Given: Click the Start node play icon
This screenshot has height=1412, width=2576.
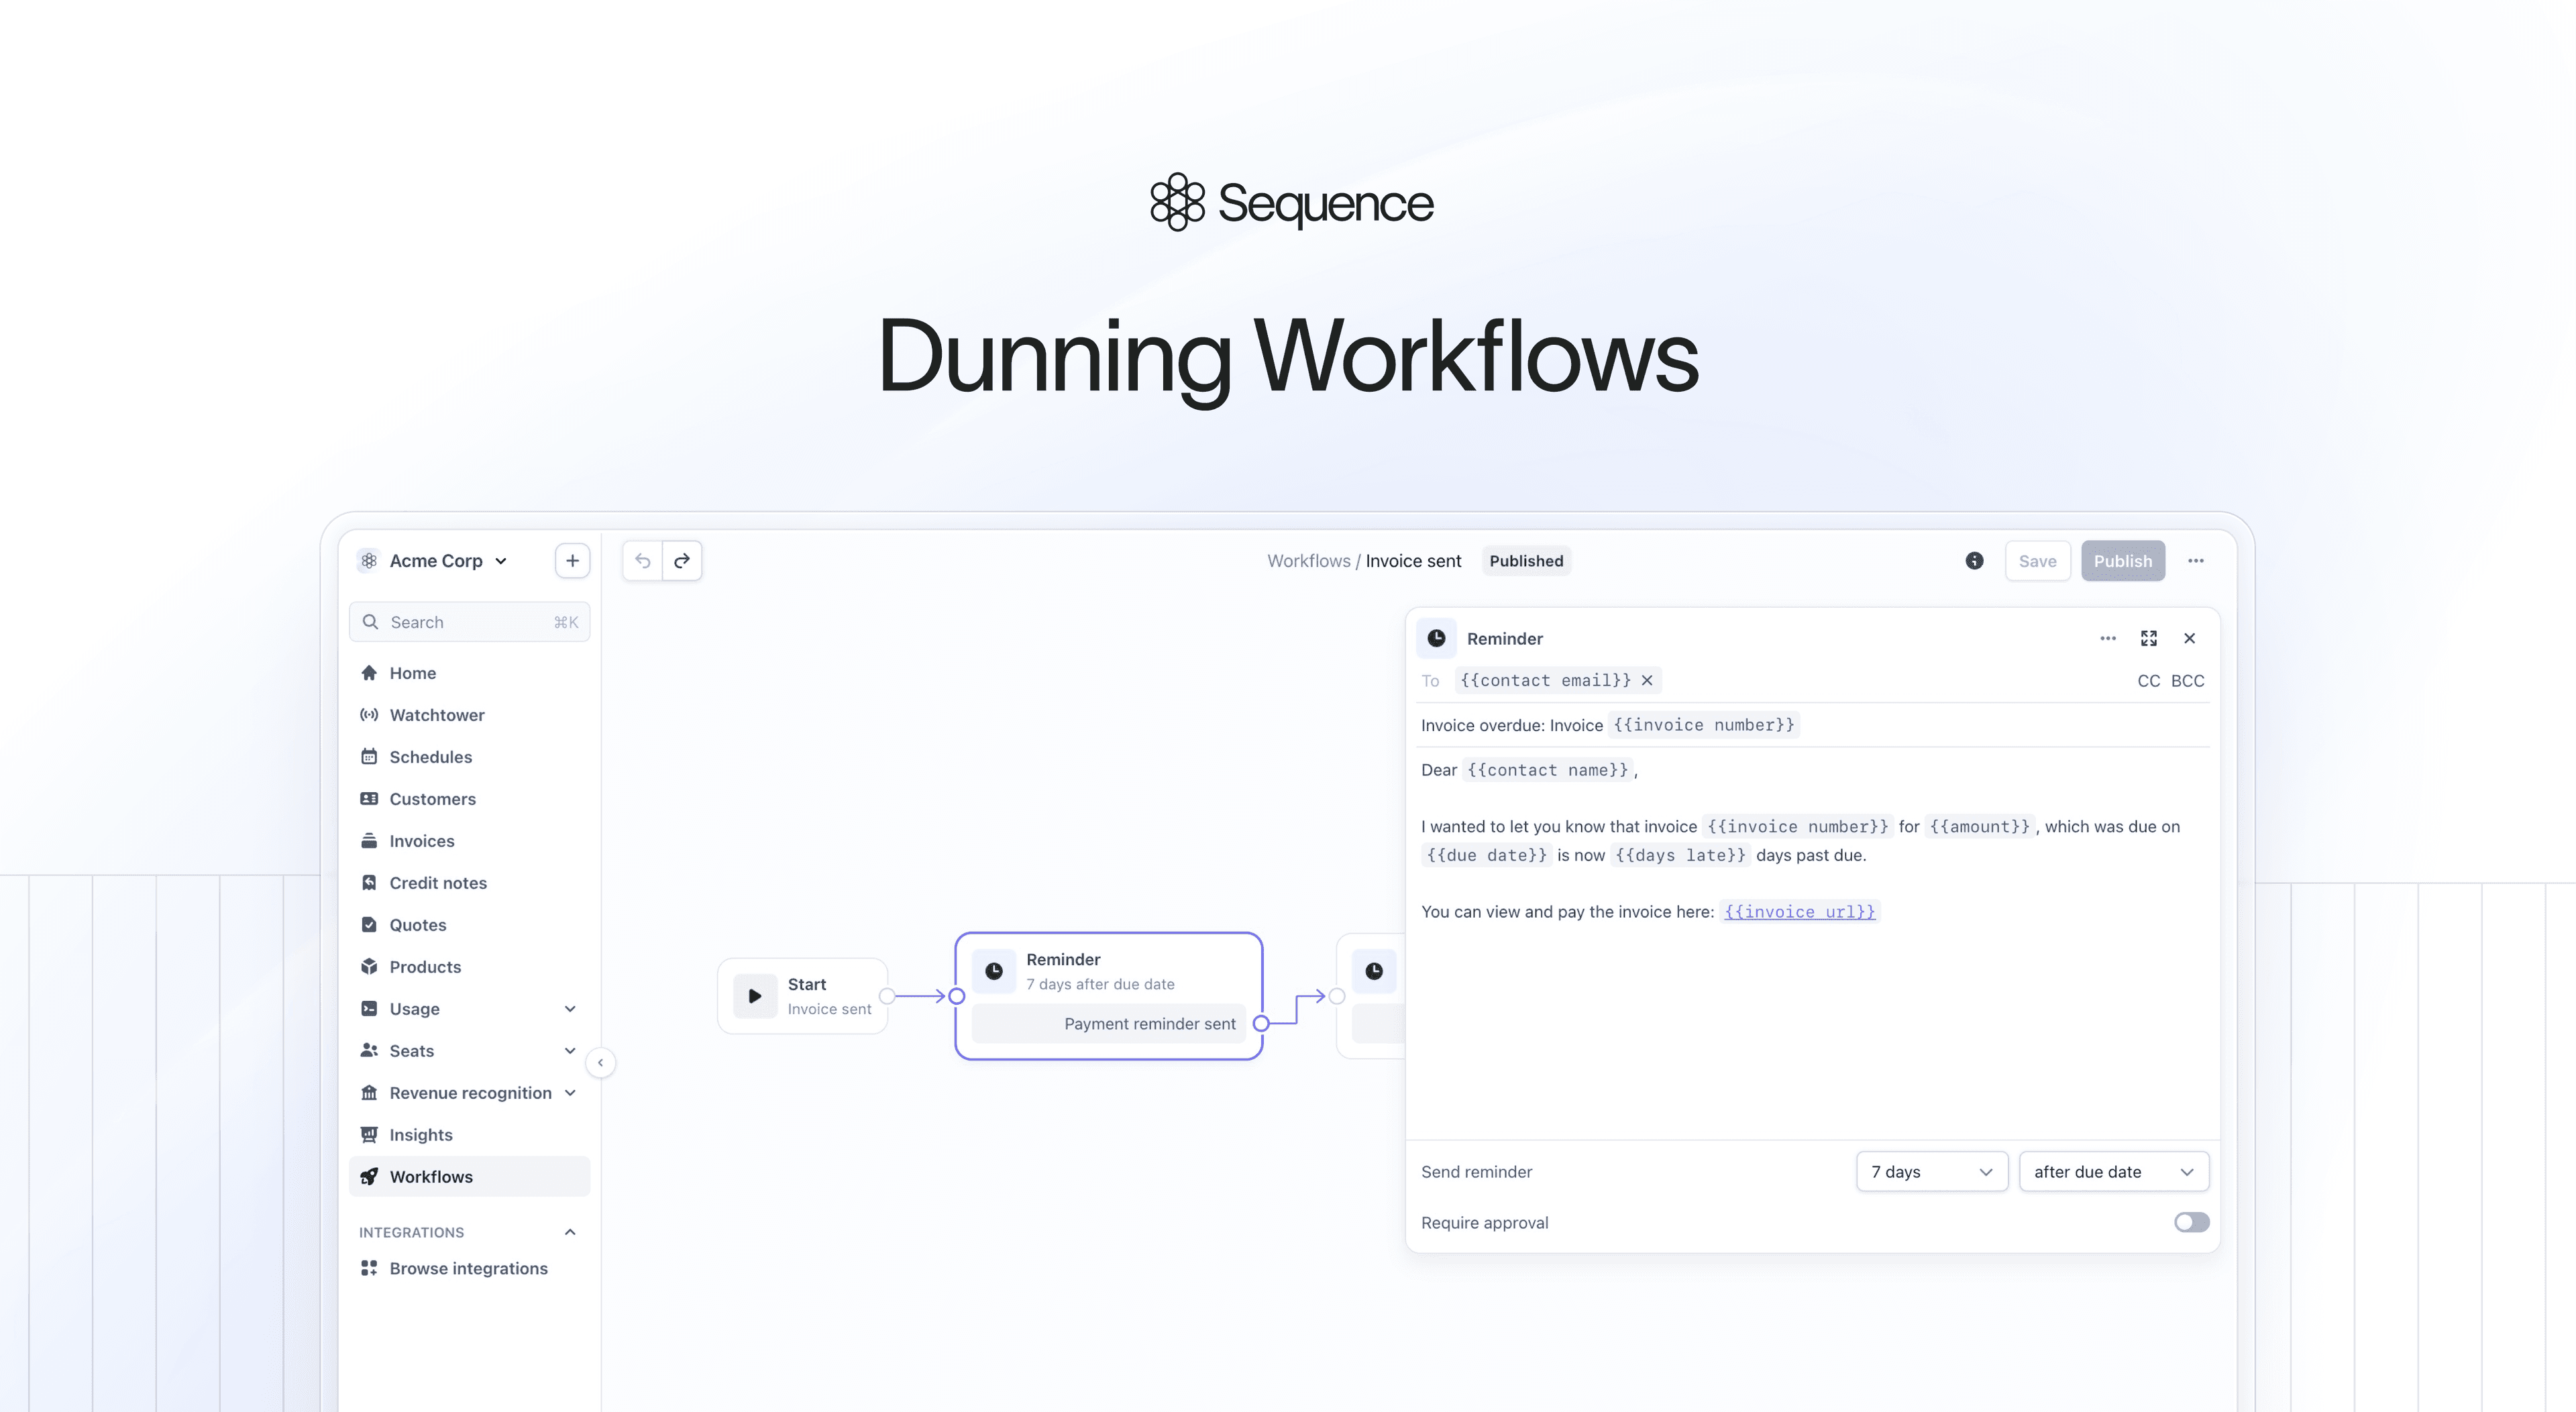Looking at the screenshot, I should point(755,996).
